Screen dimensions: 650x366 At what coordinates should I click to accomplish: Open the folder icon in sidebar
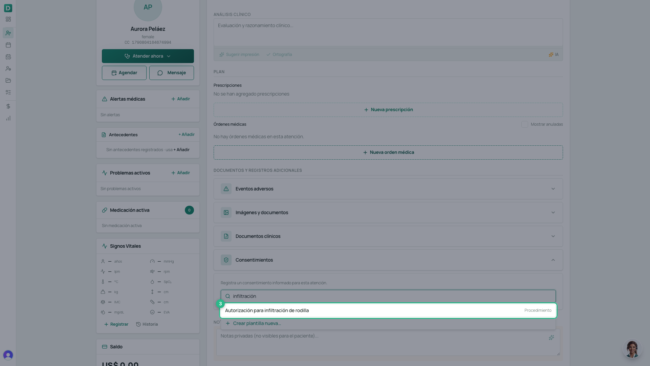tap(8, 80)
